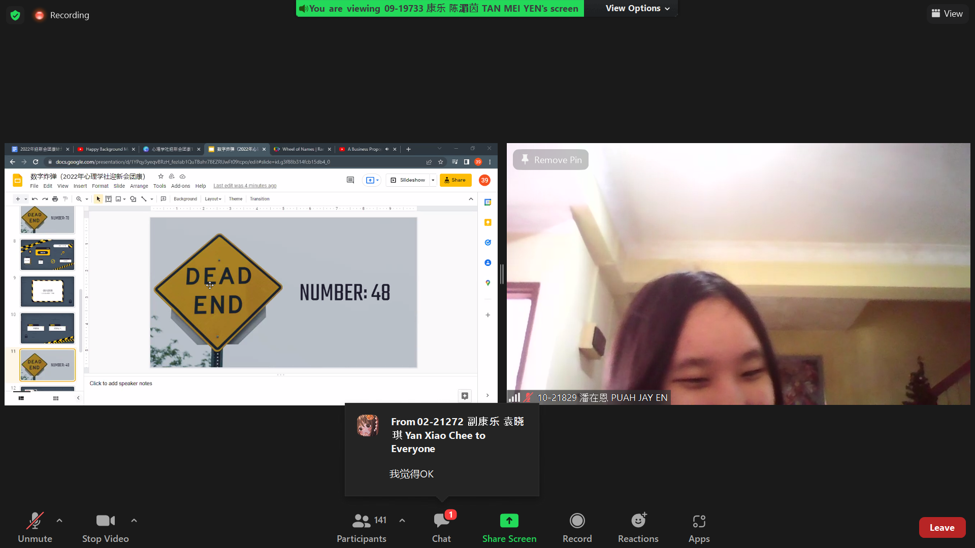This screenshot has width=975, height=548.
Task: Open the Theme panel
Action: [x=235, y=199]
